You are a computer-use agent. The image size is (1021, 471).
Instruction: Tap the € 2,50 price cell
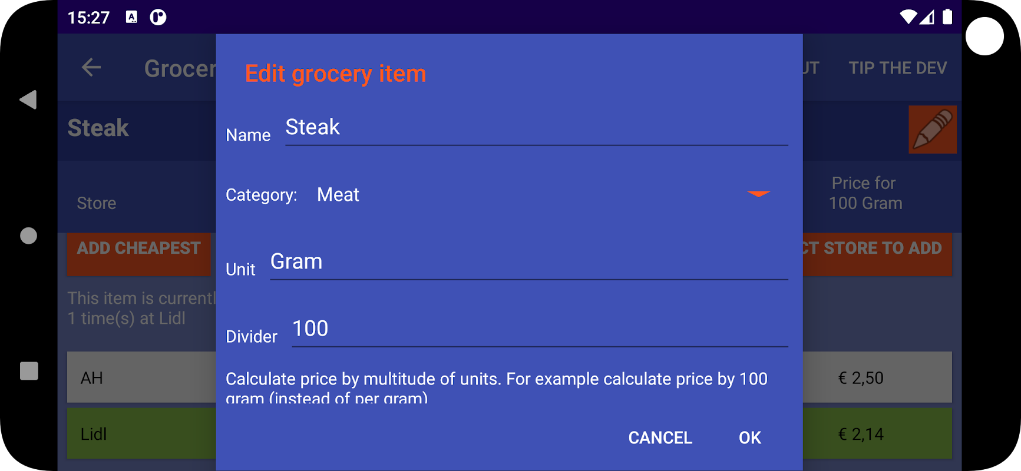click(861, 377)
